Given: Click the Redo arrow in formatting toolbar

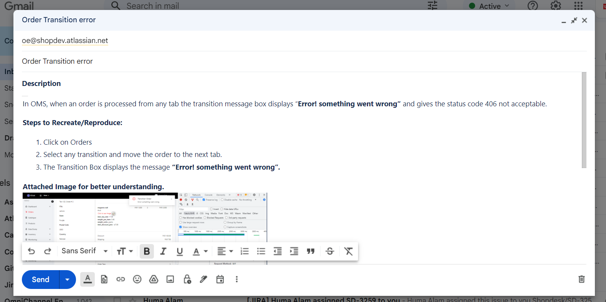Looking at the screenshot, I should tap(48, 251).
